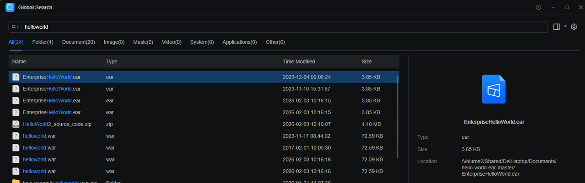
Task: Switch to the Applications(0) tab
Action: coord(240,42)
